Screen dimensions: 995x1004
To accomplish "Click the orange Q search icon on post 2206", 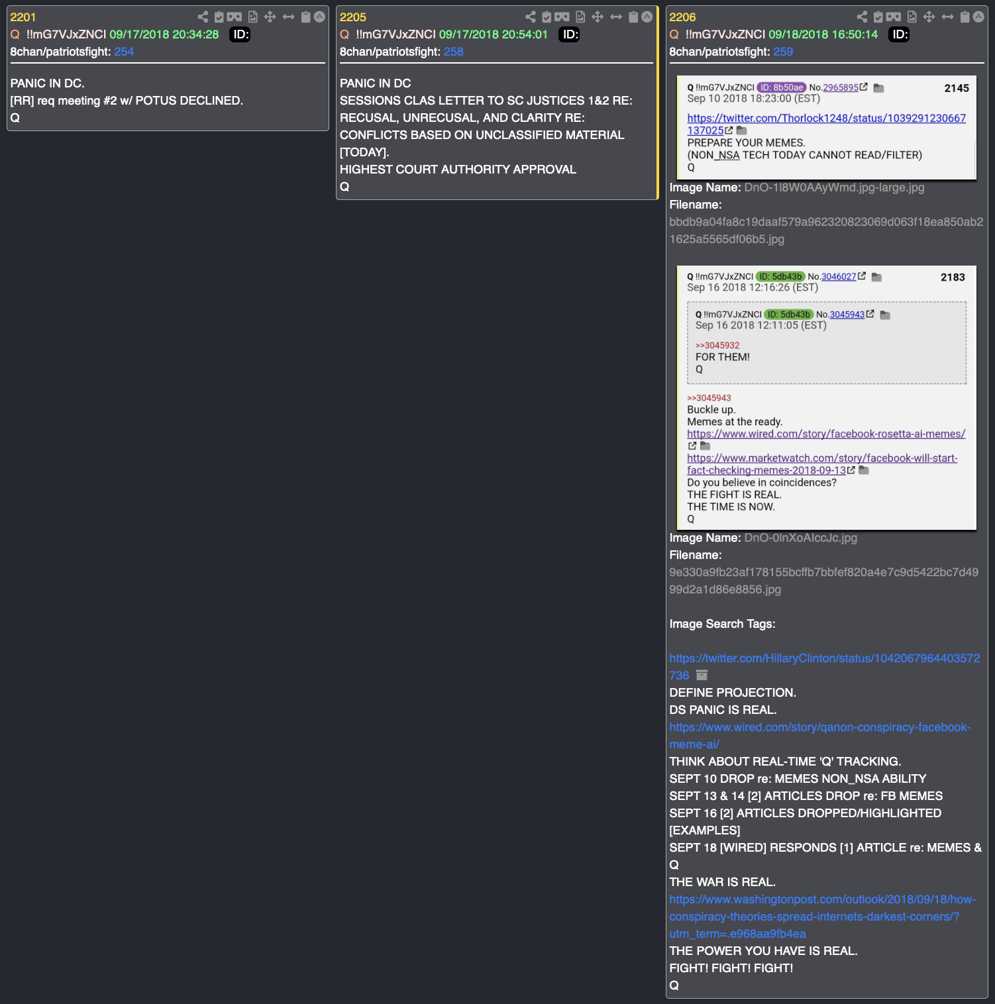I will (x=674, y=34).
